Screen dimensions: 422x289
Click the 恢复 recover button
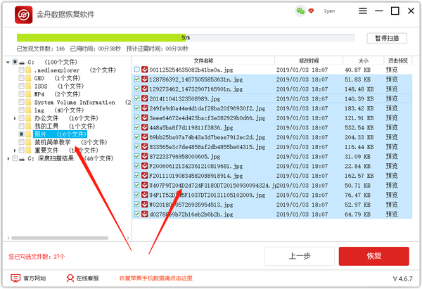click(x=373, y=256)
